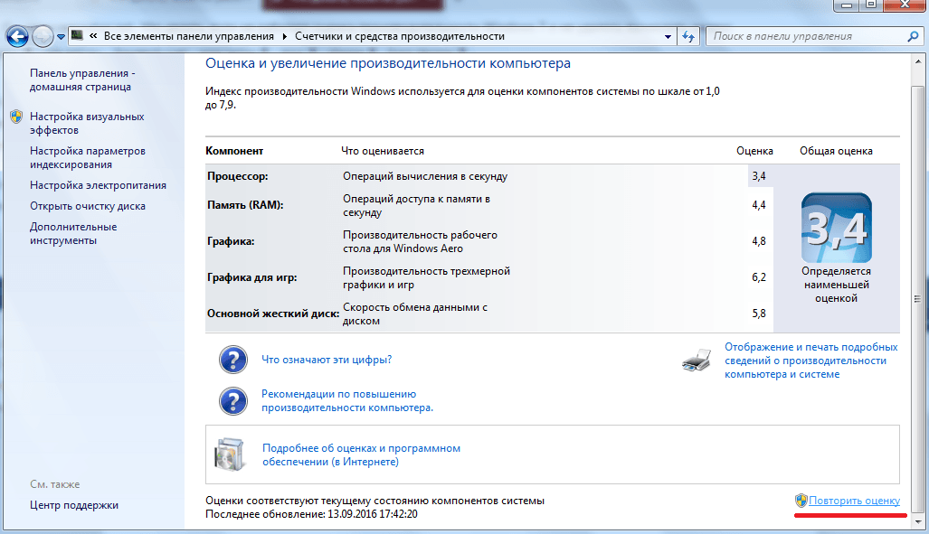Click the printer icon for detailed report
This screenshot has width=929, height=534.
coord(697,361)
